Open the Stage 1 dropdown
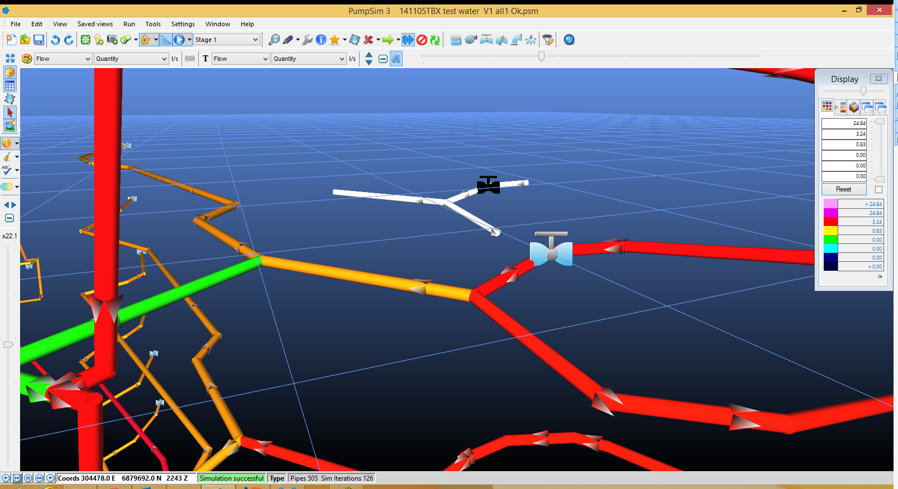This screenshot has height=489, width=898. pyautogui.click(x=226, y=40)
